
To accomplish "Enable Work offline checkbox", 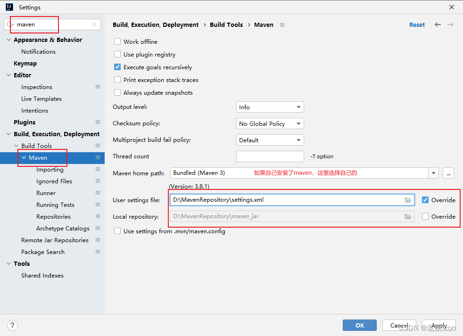I will (x=117, y=41).
